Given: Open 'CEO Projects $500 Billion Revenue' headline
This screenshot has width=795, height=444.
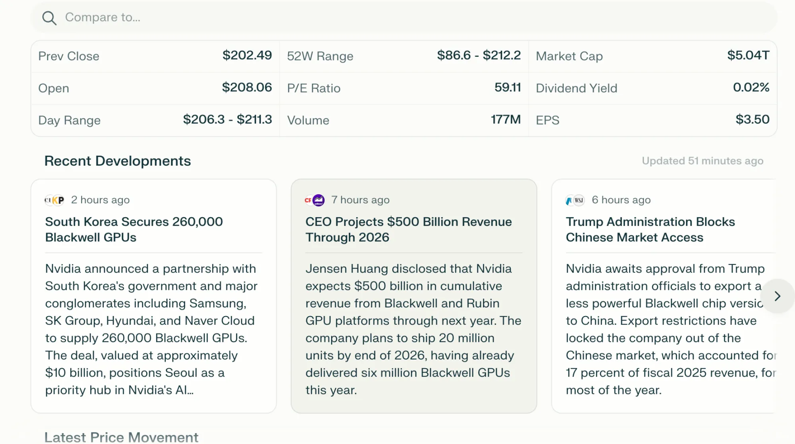Looking at the screenshot, I should coord(409,230).
